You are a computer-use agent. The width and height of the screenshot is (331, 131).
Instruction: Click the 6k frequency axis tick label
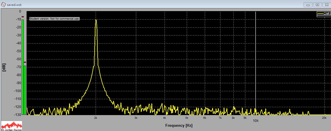(x=204, y=118)
